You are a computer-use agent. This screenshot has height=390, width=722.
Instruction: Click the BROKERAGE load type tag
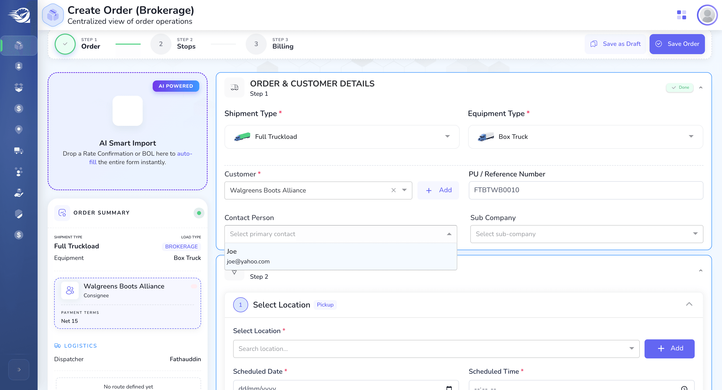tap(181, 247)
